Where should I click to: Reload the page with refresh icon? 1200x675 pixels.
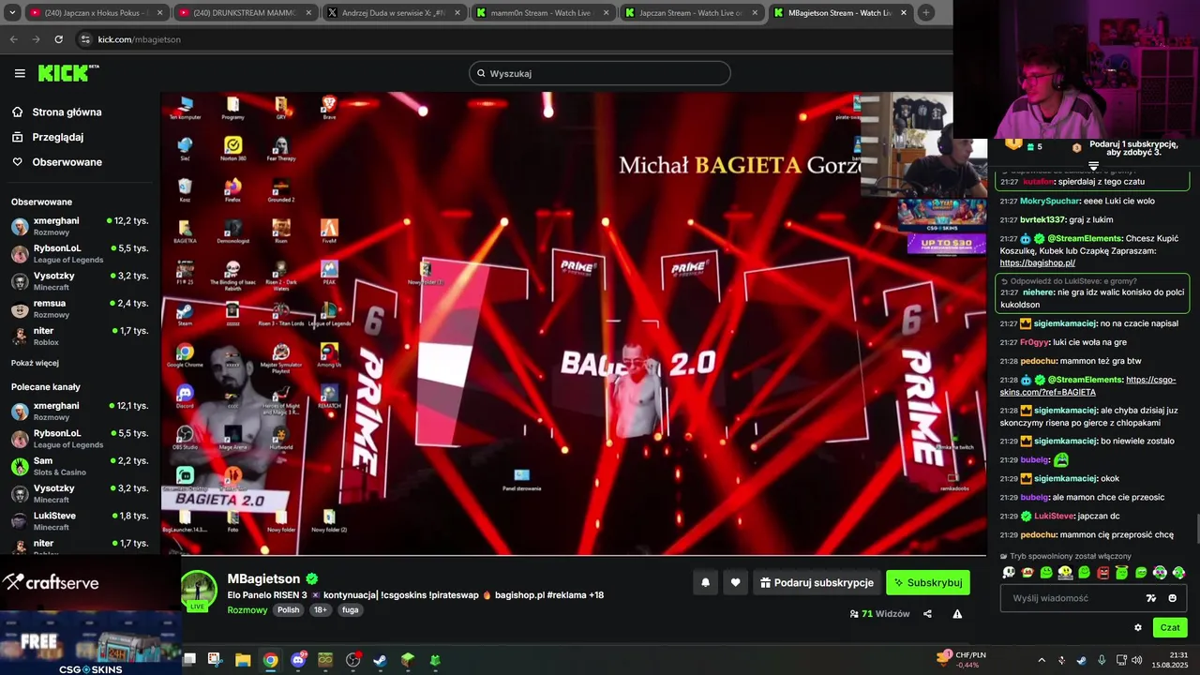point(58,39)
